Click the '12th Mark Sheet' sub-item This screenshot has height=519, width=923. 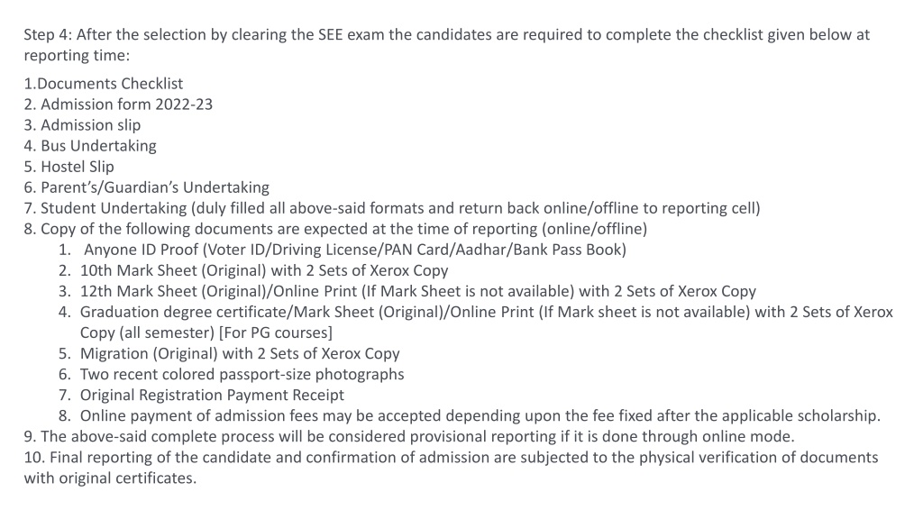click(x=407, y=291)
